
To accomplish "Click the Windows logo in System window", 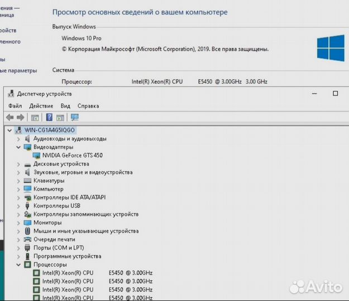I will click(331, 48).
